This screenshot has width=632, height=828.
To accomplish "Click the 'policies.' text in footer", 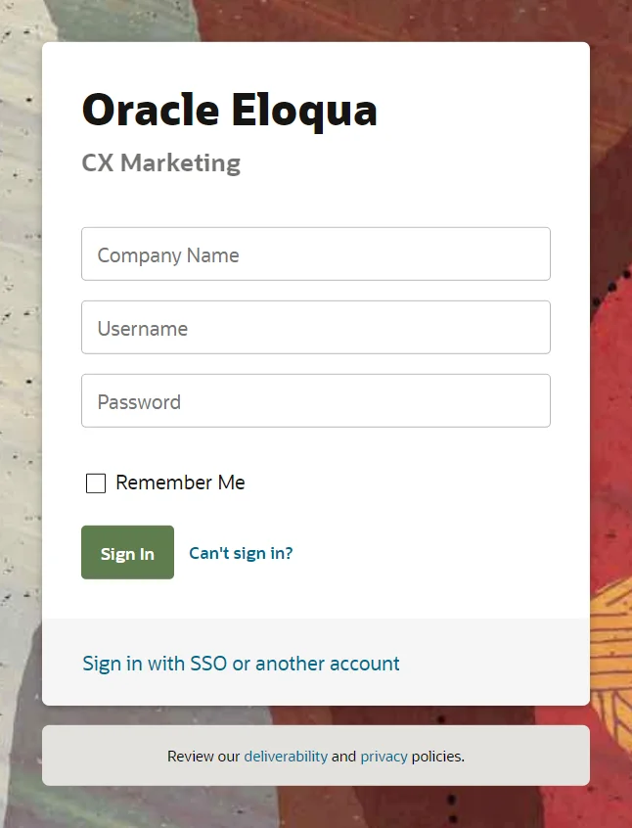I will tap(437, 757).
